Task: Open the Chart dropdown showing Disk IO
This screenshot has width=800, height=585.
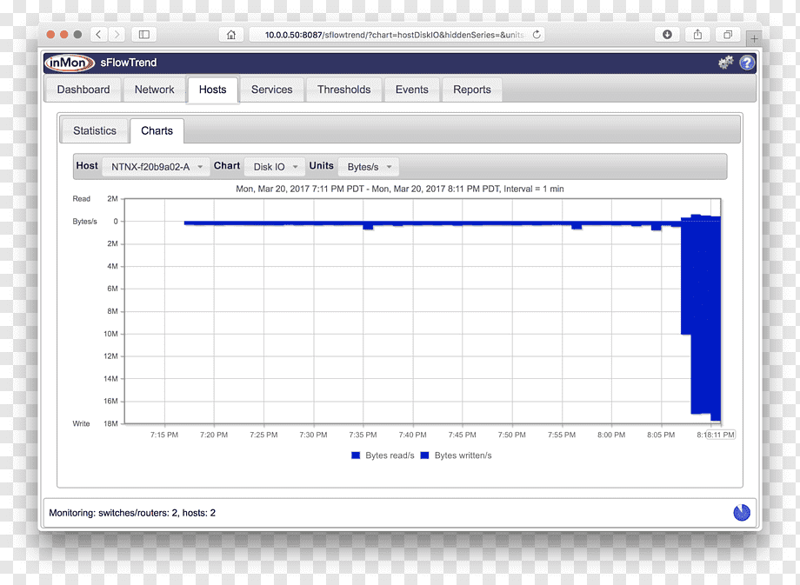Action: click(x=275, y=167)
